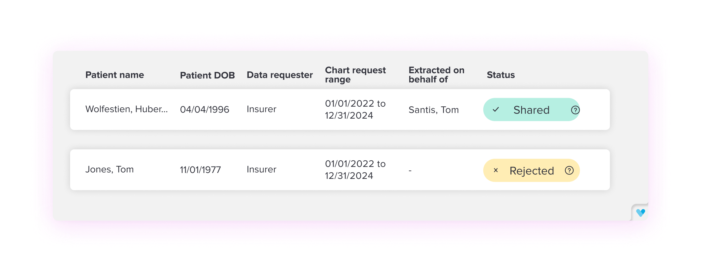Click the help icon on Rejected status
This screenshot has height=275, width=701.
(569, 170)
